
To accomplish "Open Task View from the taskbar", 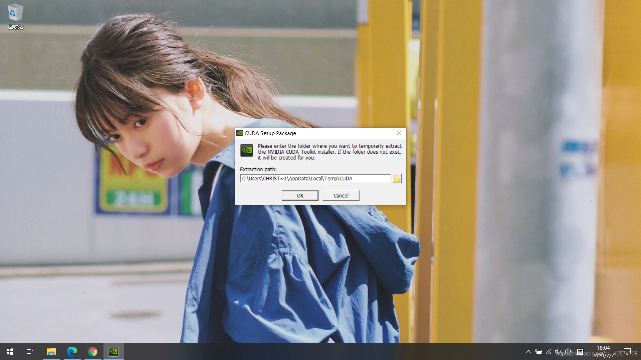I will coord(30,352).
